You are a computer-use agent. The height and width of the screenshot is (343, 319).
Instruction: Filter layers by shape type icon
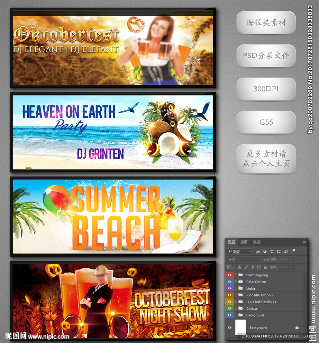click(279, 251)
